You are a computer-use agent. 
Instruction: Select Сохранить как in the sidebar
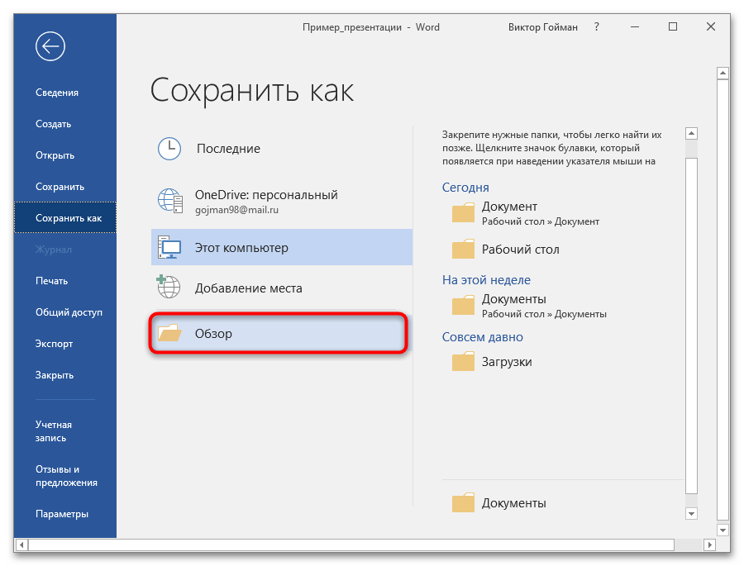(x=65, y=218)
